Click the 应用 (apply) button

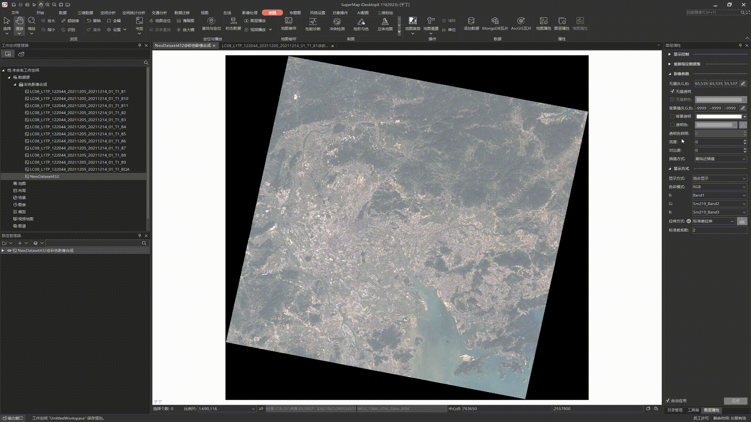[735, 401]
